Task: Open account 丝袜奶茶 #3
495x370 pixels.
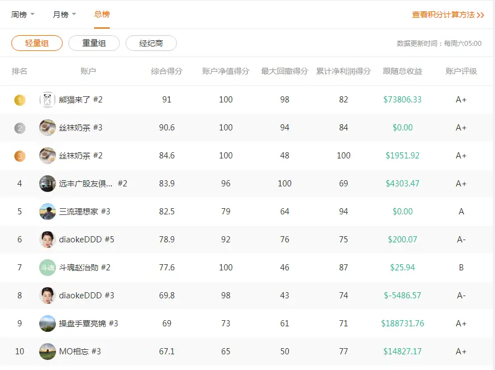Action: [81, 128]
